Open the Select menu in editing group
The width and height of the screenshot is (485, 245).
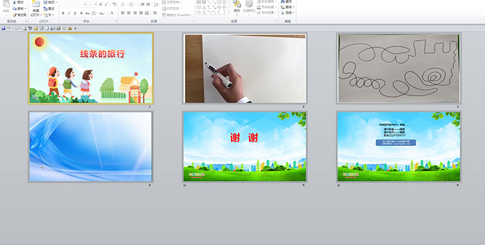coord(288,13)
